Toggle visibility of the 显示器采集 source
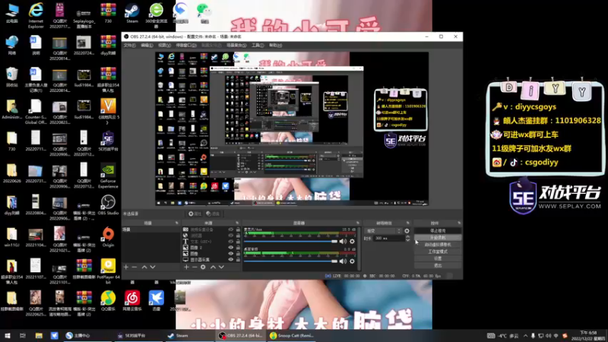The height and width of the screenshot is (342, 608). coord(231,259)
